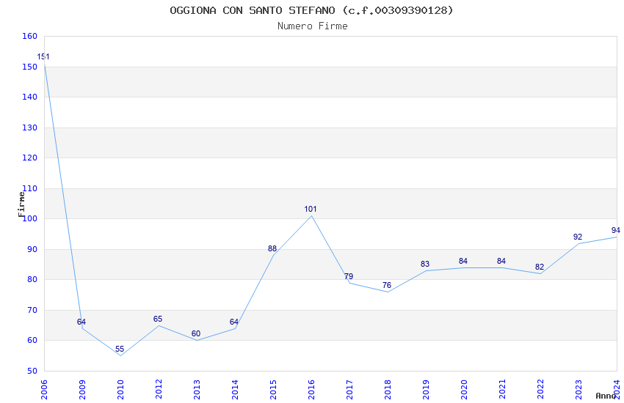Click the 50 tick on the Firme axis
This screenshot has width=624, height=403.
(x=32, y=371)
